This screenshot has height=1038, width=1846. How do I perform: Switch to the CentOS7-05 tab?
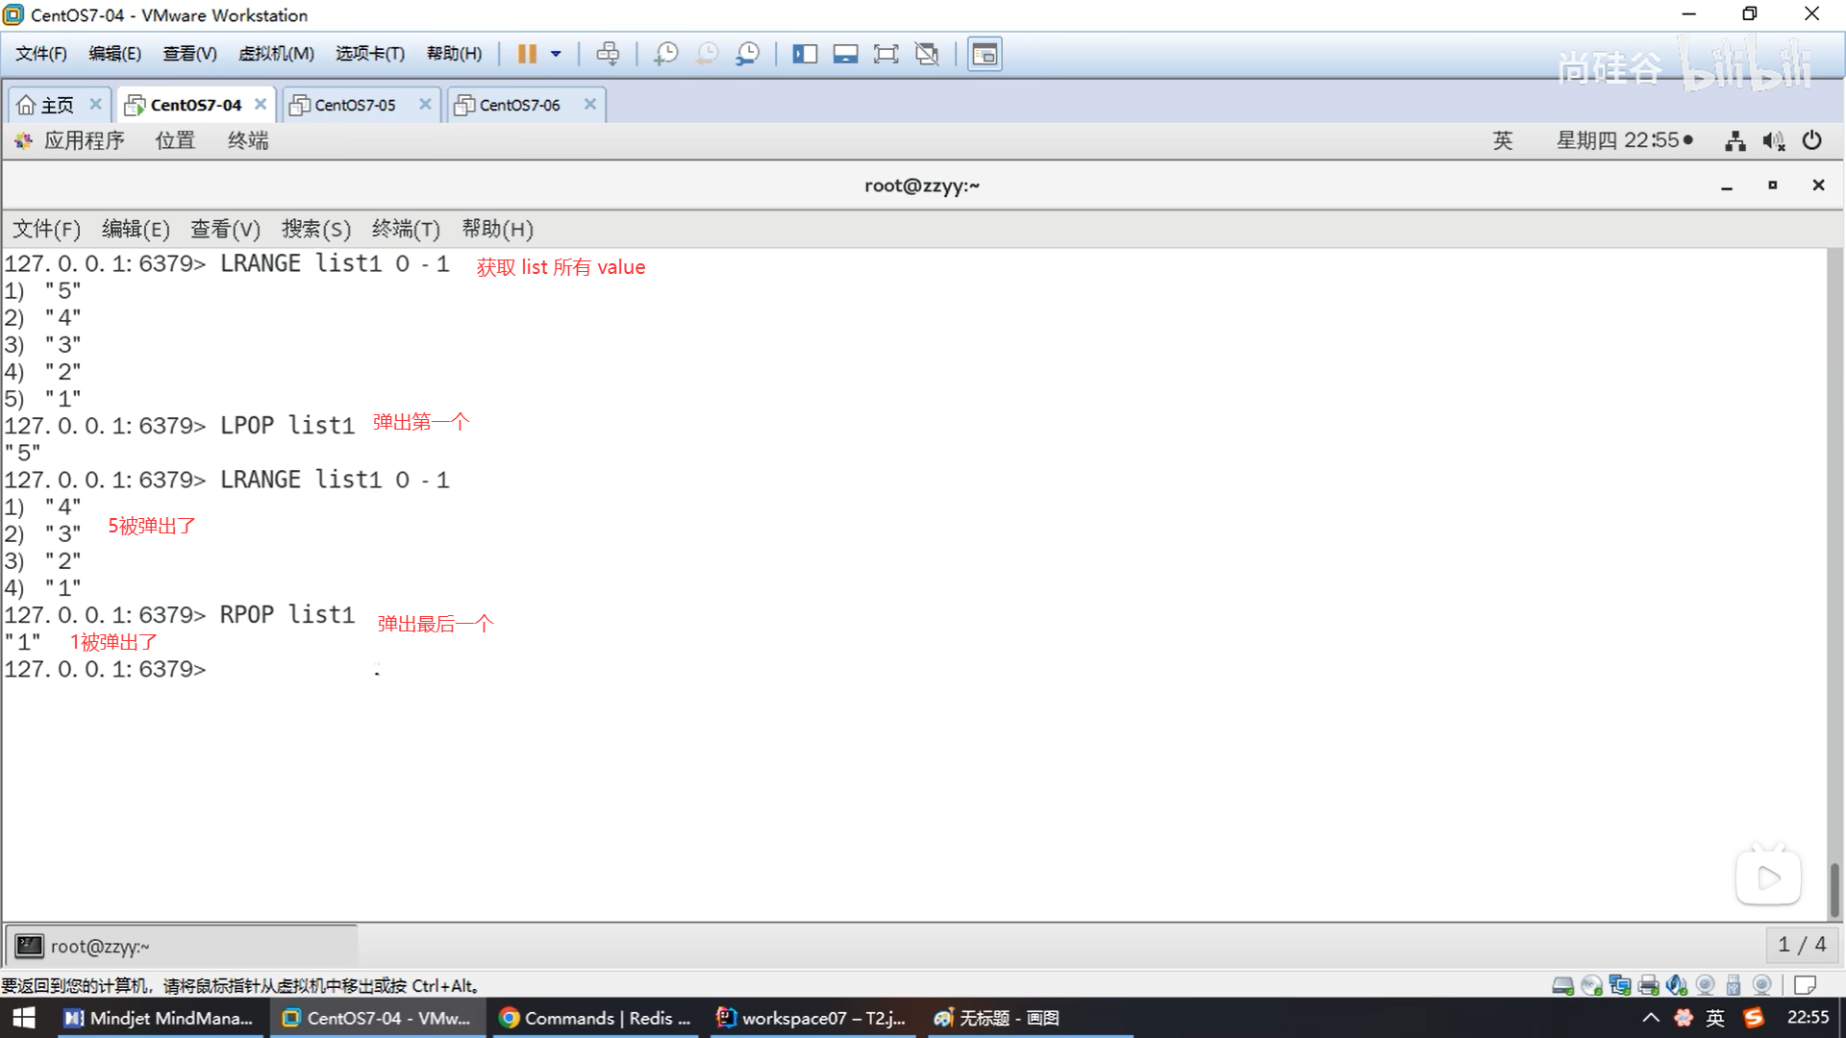[355, 105]
